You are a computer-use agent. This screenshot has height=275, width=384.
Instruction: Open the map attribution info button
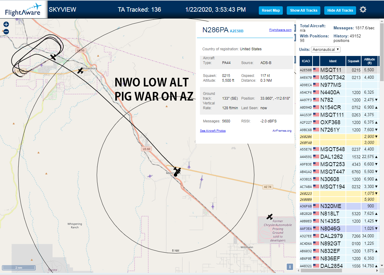coord(290,267)
